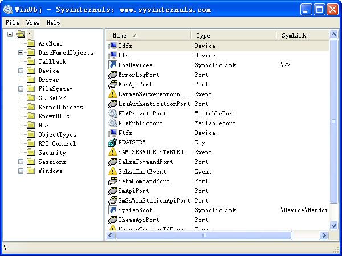Open the File menu
The image size is (342, 256).
pos(12,23)
